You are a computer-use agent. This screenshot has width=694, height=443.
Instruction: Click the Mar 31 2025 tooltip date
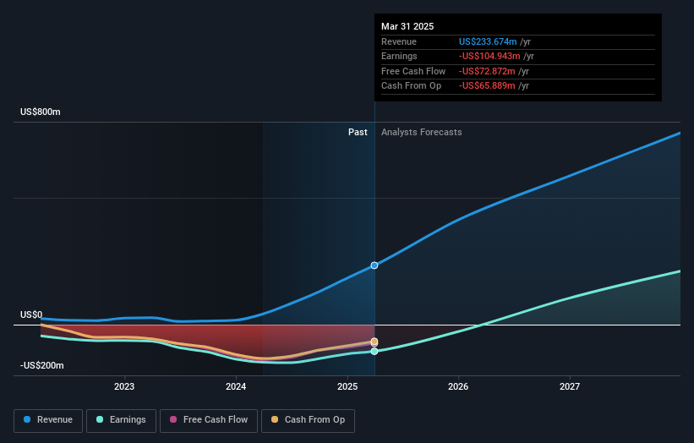click(x=407, y=26)
